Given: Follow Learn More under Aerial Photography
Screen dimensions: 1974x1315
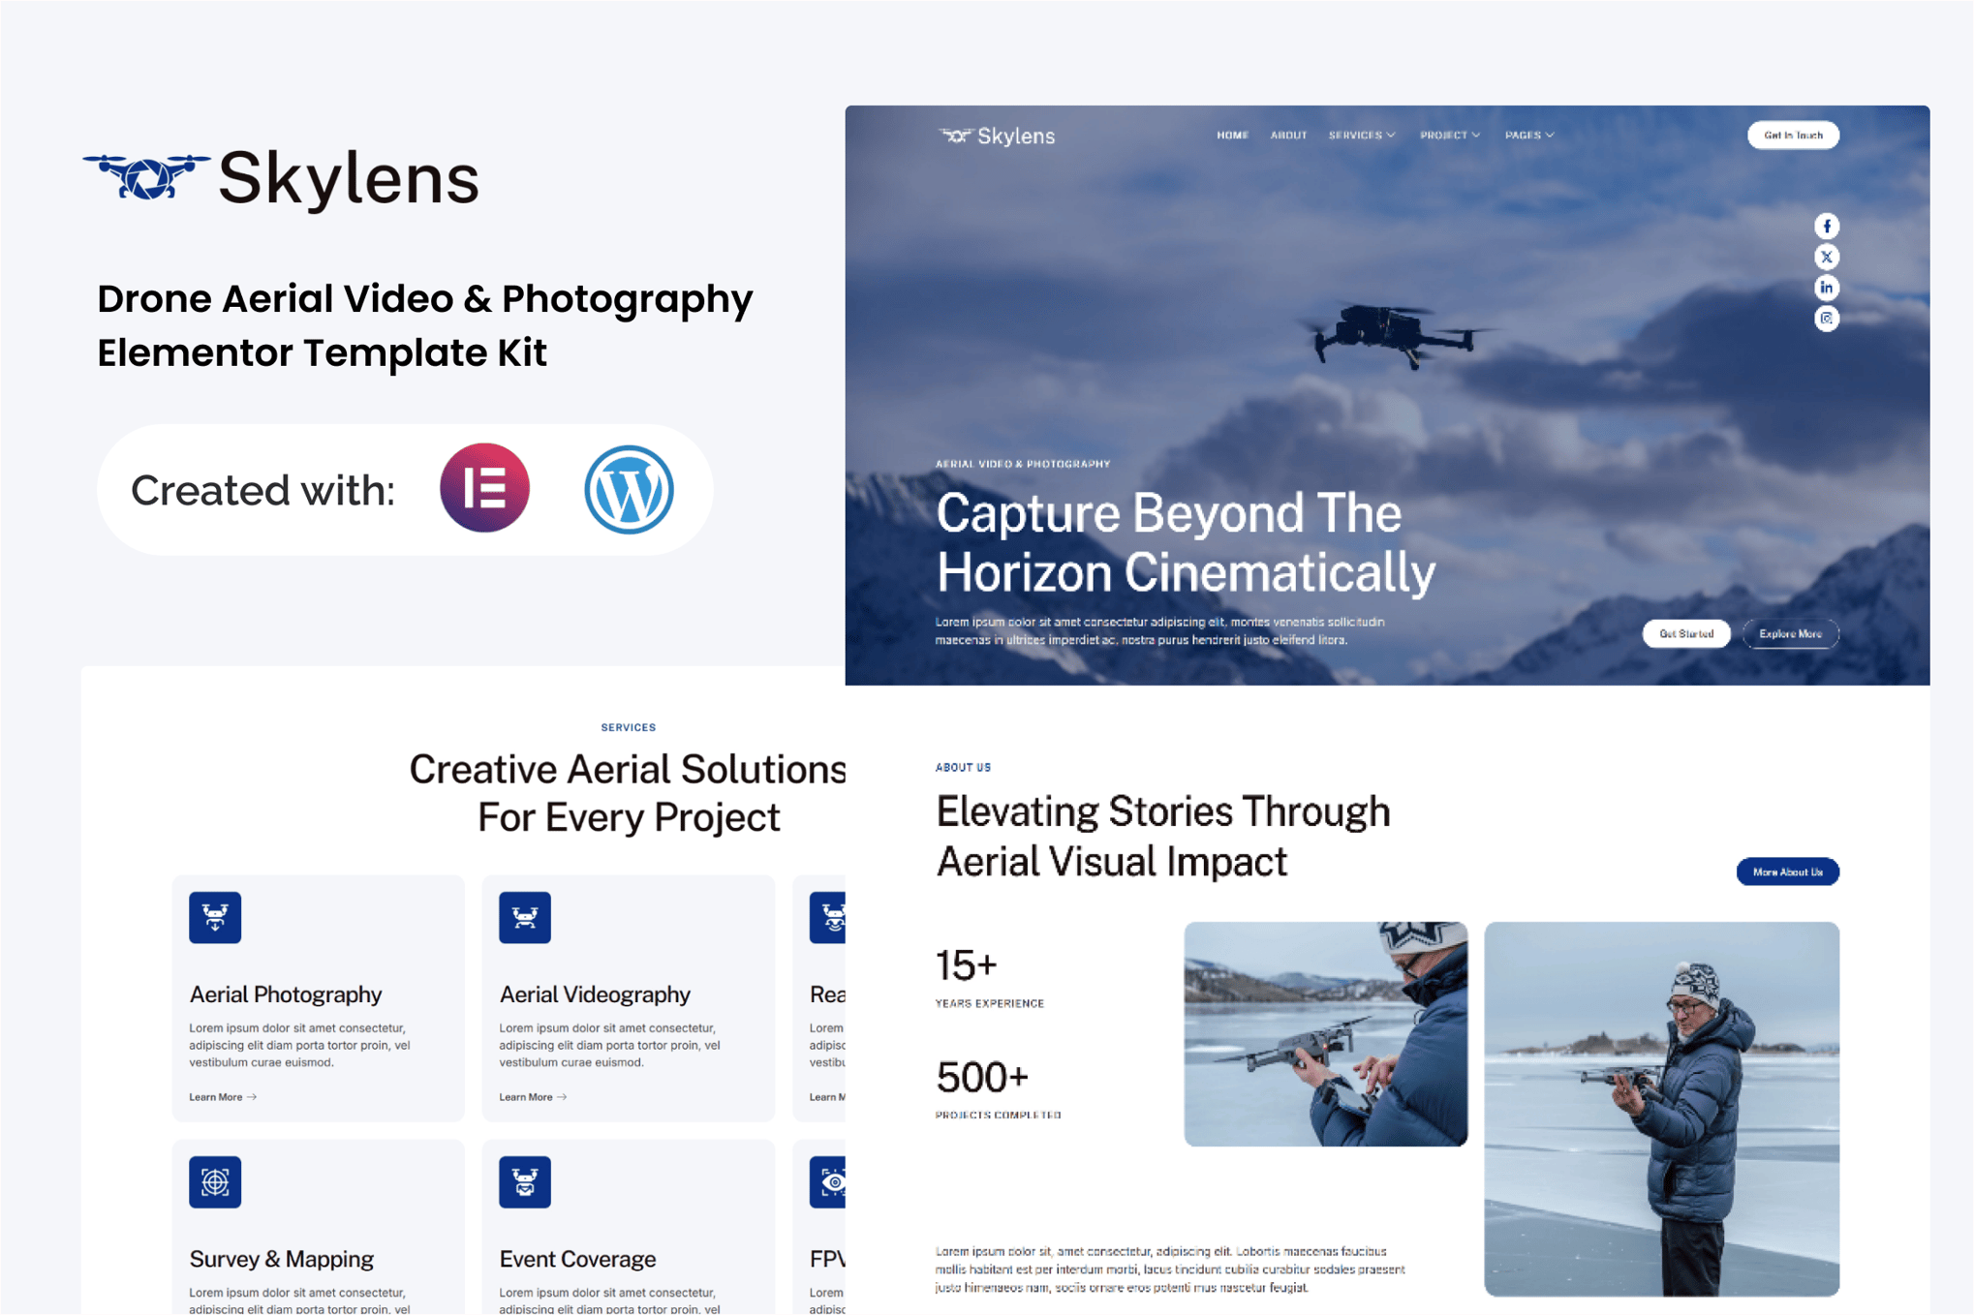Looking at the screenshot, I should (x=223, y=1097).
